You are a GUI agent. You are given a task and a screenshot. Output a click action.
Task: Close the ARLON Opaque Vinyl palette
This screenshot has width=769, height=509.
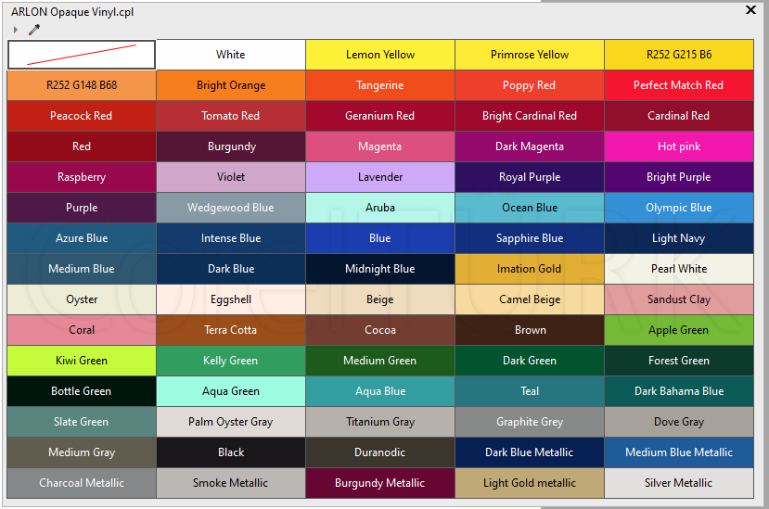pyautogui.click(x=750, y=10)
